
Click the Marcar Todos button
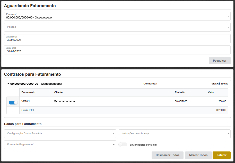click(198, 155)
